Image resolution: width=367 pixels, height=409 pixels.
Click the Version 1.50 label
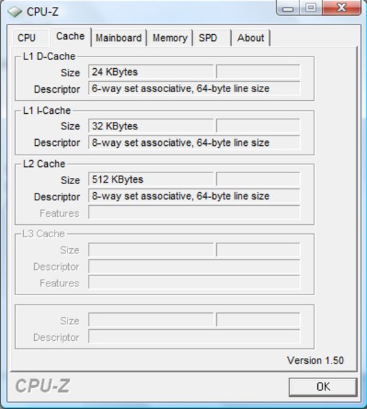click(x=315, y=361)
